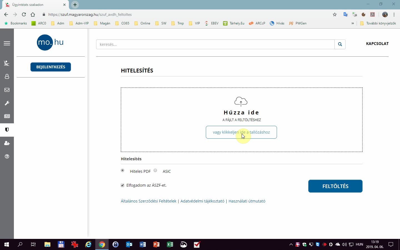The image size is (400, 250).
Task: Select the ASiC radio button
Action: pos(155,171)
